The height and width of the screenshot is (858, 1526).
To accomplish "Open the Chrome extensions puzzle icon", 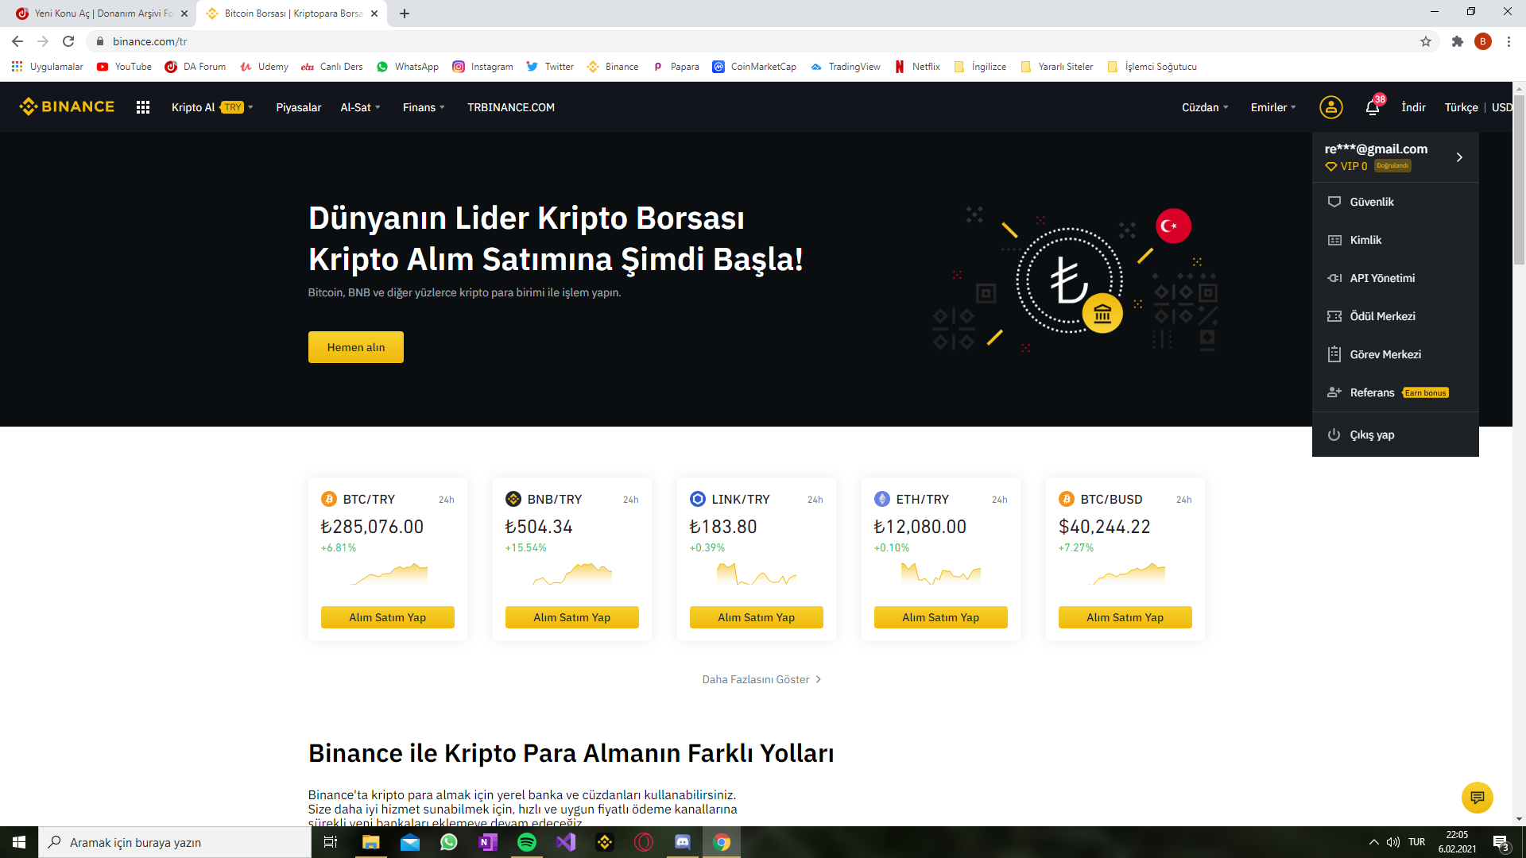I will [x=1457, y=41].
